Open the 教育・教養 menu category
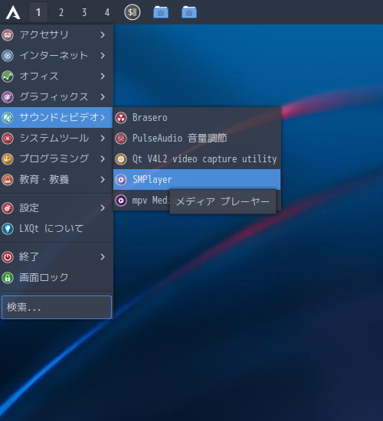This screenshot has height=421, width=383. pos(56,180)
